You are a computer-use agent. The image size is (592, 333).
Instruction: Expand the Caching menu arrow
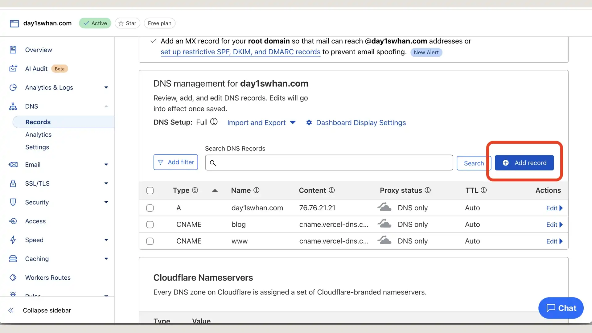click(x=106, y=259)
